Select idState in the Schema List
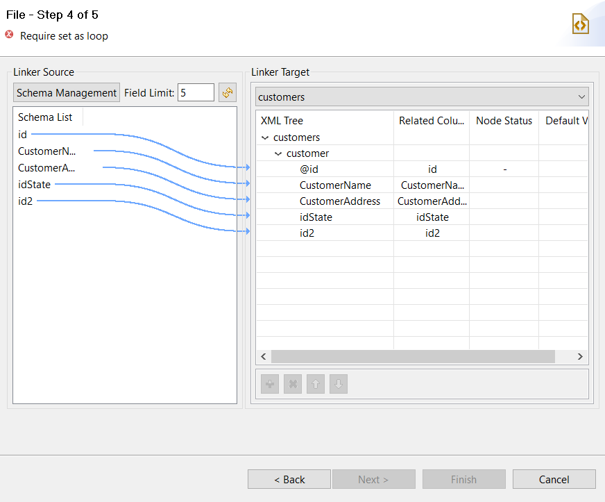Screen dimensions: 605x502 tap(34, 184)
